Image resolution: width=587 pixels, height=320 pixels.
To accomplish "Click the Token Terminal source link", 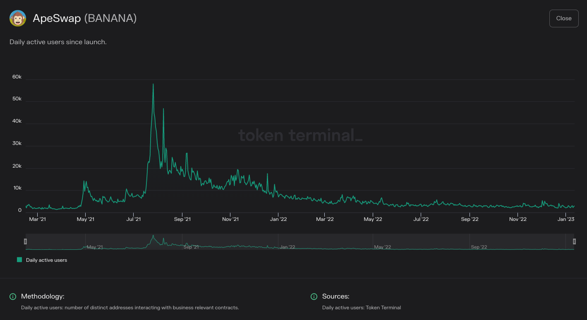I will tap(384, 307).
